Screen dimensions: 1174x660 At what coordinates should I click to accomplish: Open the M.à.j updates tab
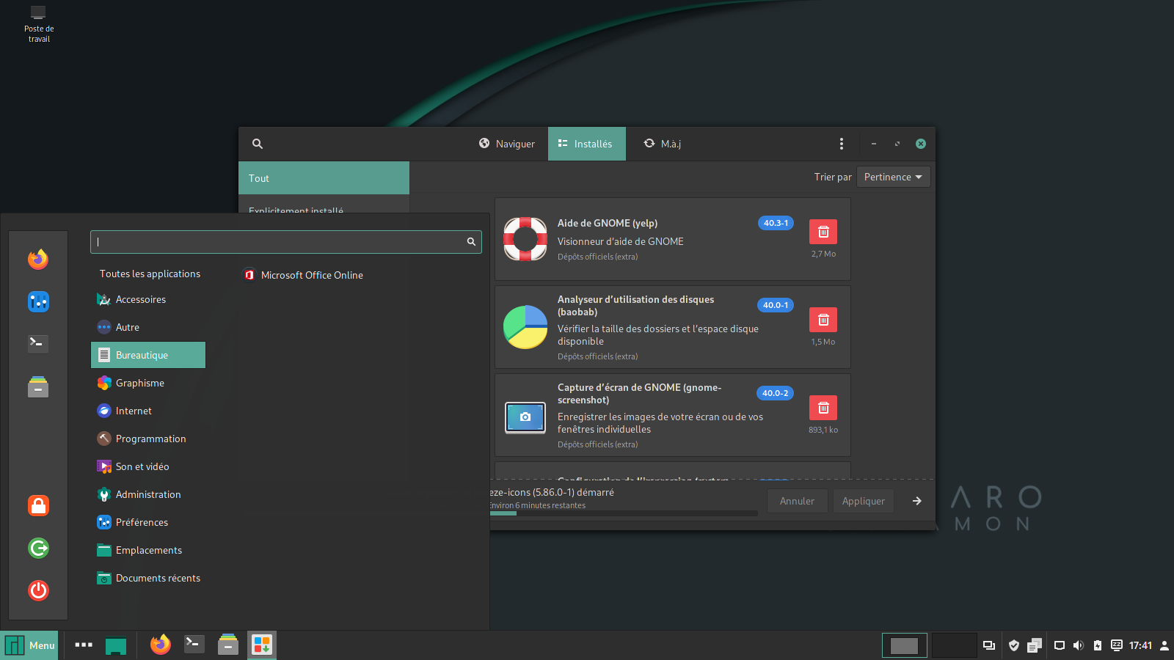point(663,144)
